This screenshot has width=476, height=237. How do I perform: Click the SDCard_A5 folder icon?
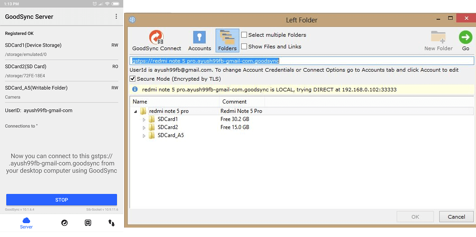tap(152, 135)
